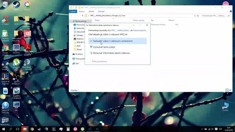This screenshot has width=235, height=132.
Task: Open the address bar history dropdown
Action: coord(195,16)
